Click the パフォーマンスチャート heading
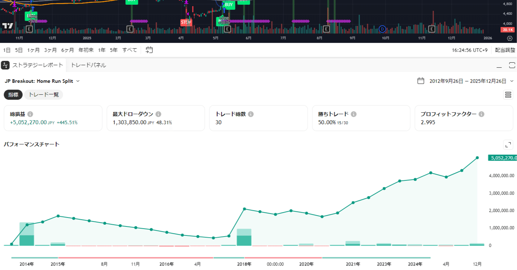The width and height of the screenshot is (517, 270). tap(31, 144)
